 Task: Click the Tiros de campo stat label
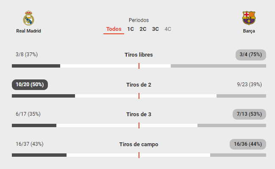[x=139, y=144]
